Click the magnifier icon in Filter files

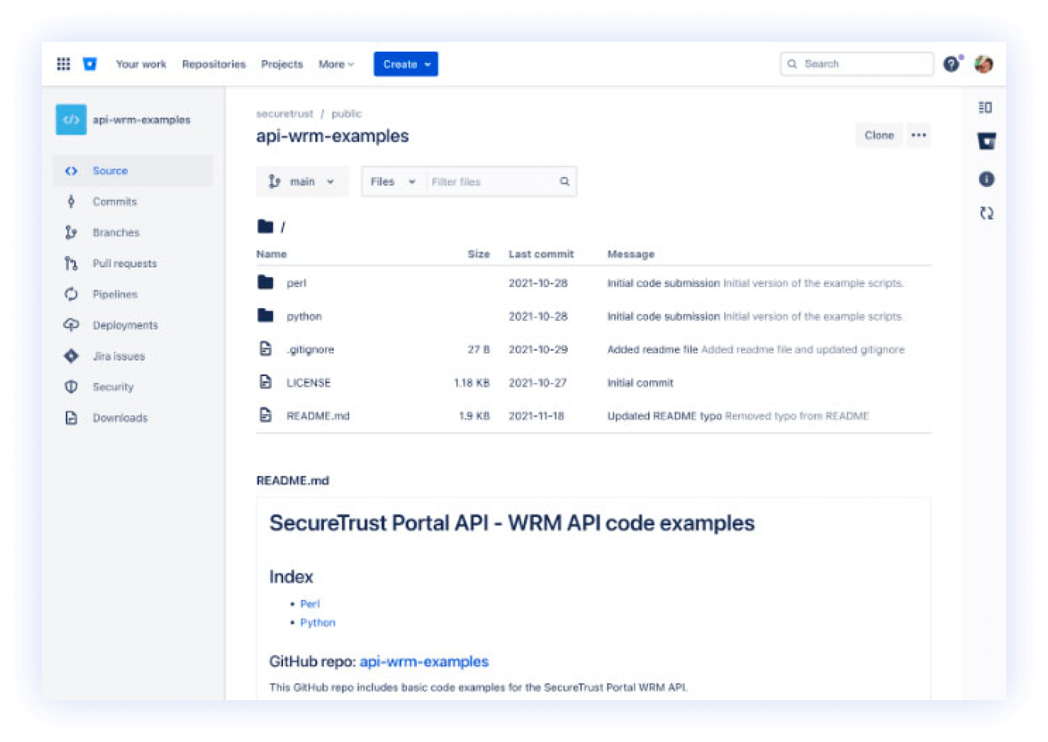click(x=564, y=181)
